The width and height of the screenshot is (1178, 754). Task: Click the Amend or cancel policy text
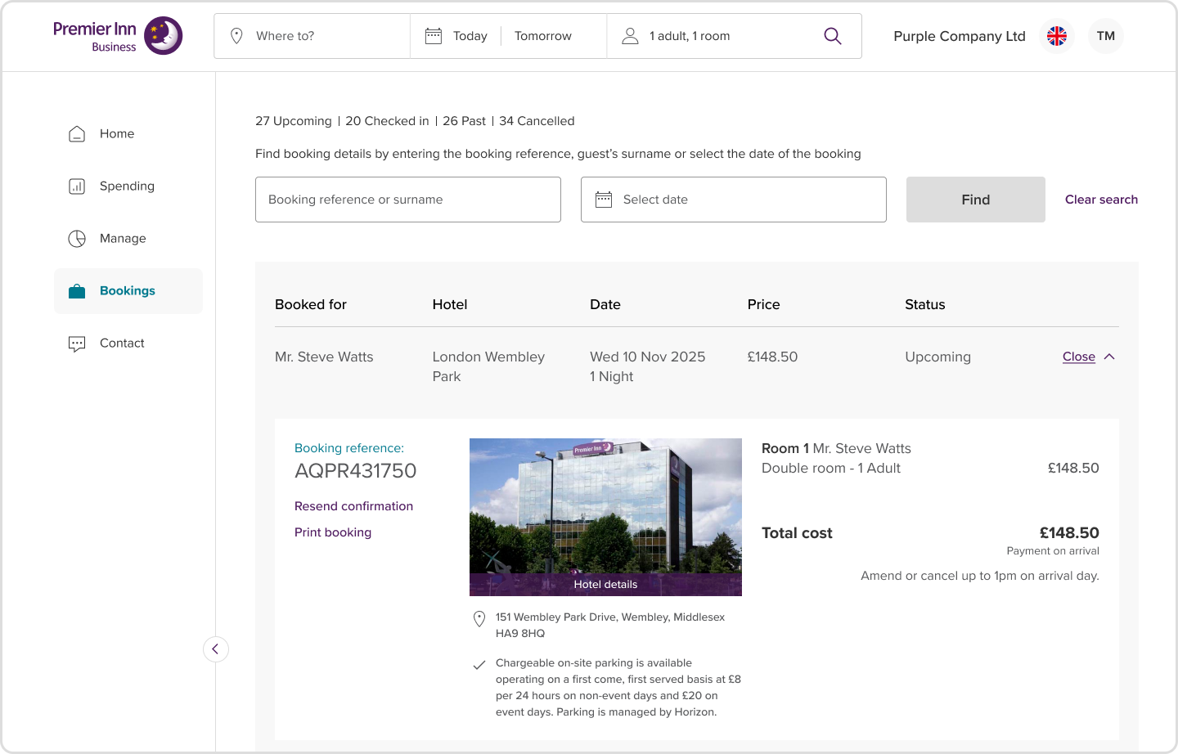pyautogui.click(x=980, y=576)
